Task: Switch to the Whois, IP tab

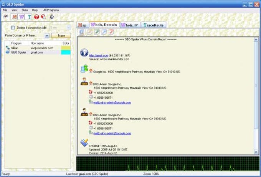Action: click(130, 25)
